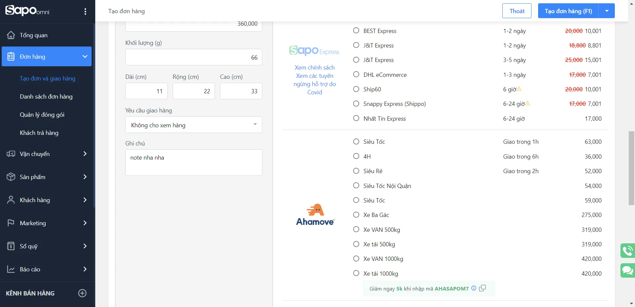
Task: Select Xe tải 500kg option
Action: 356,244
